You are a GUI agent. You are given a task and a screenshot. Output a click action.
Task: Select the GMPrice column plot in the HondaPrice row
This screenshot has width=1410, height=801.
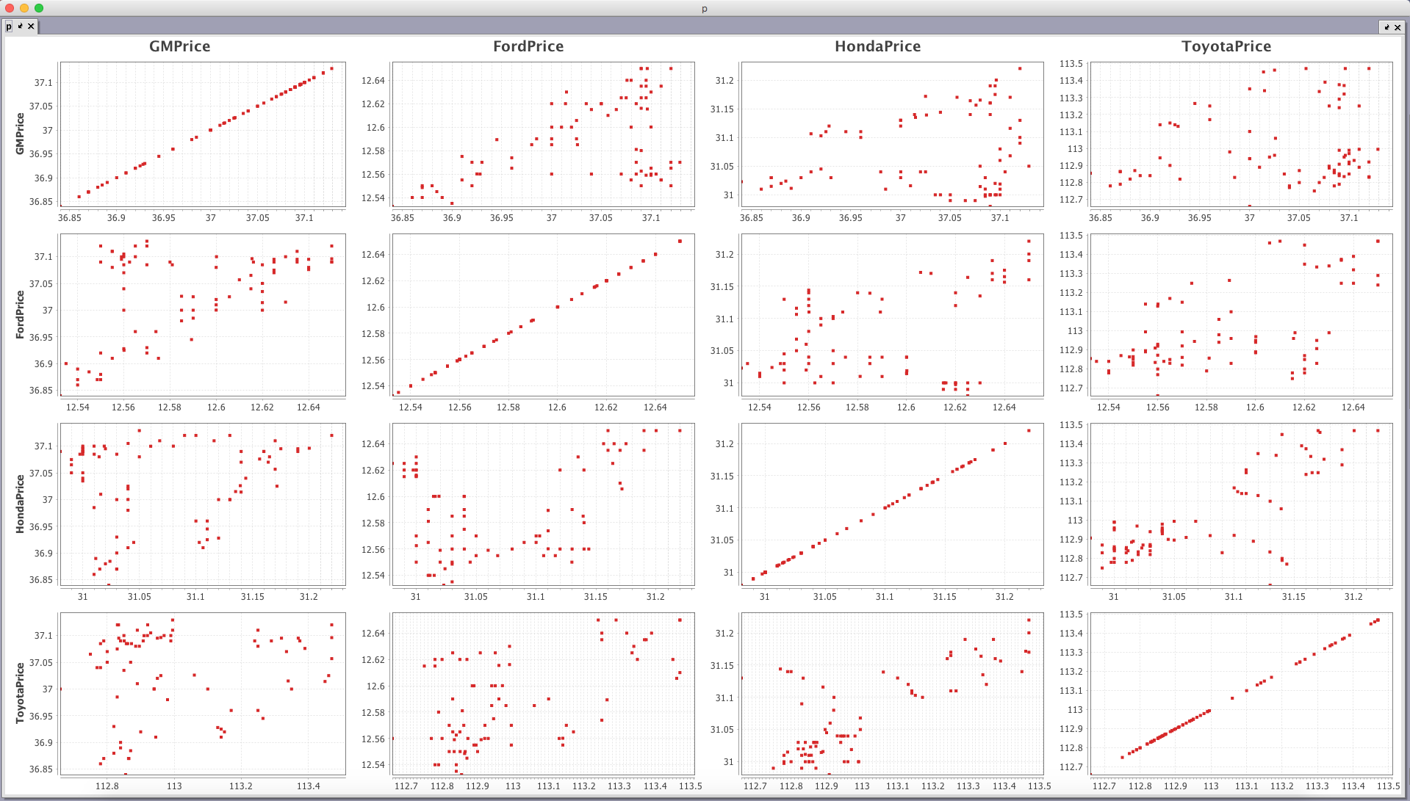tap(203, 504)
